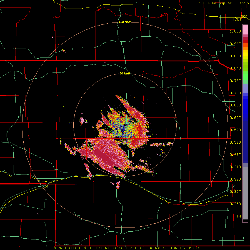Viewport: 250px width, 250px height.
Task: Click the Correlation Coefficient product caption
Action: pyautogui.click(x=126, y=248)
